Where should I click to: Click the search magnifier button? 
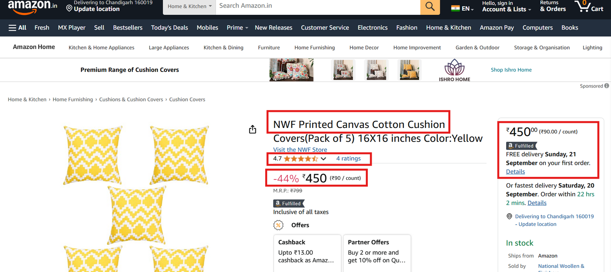430,6
